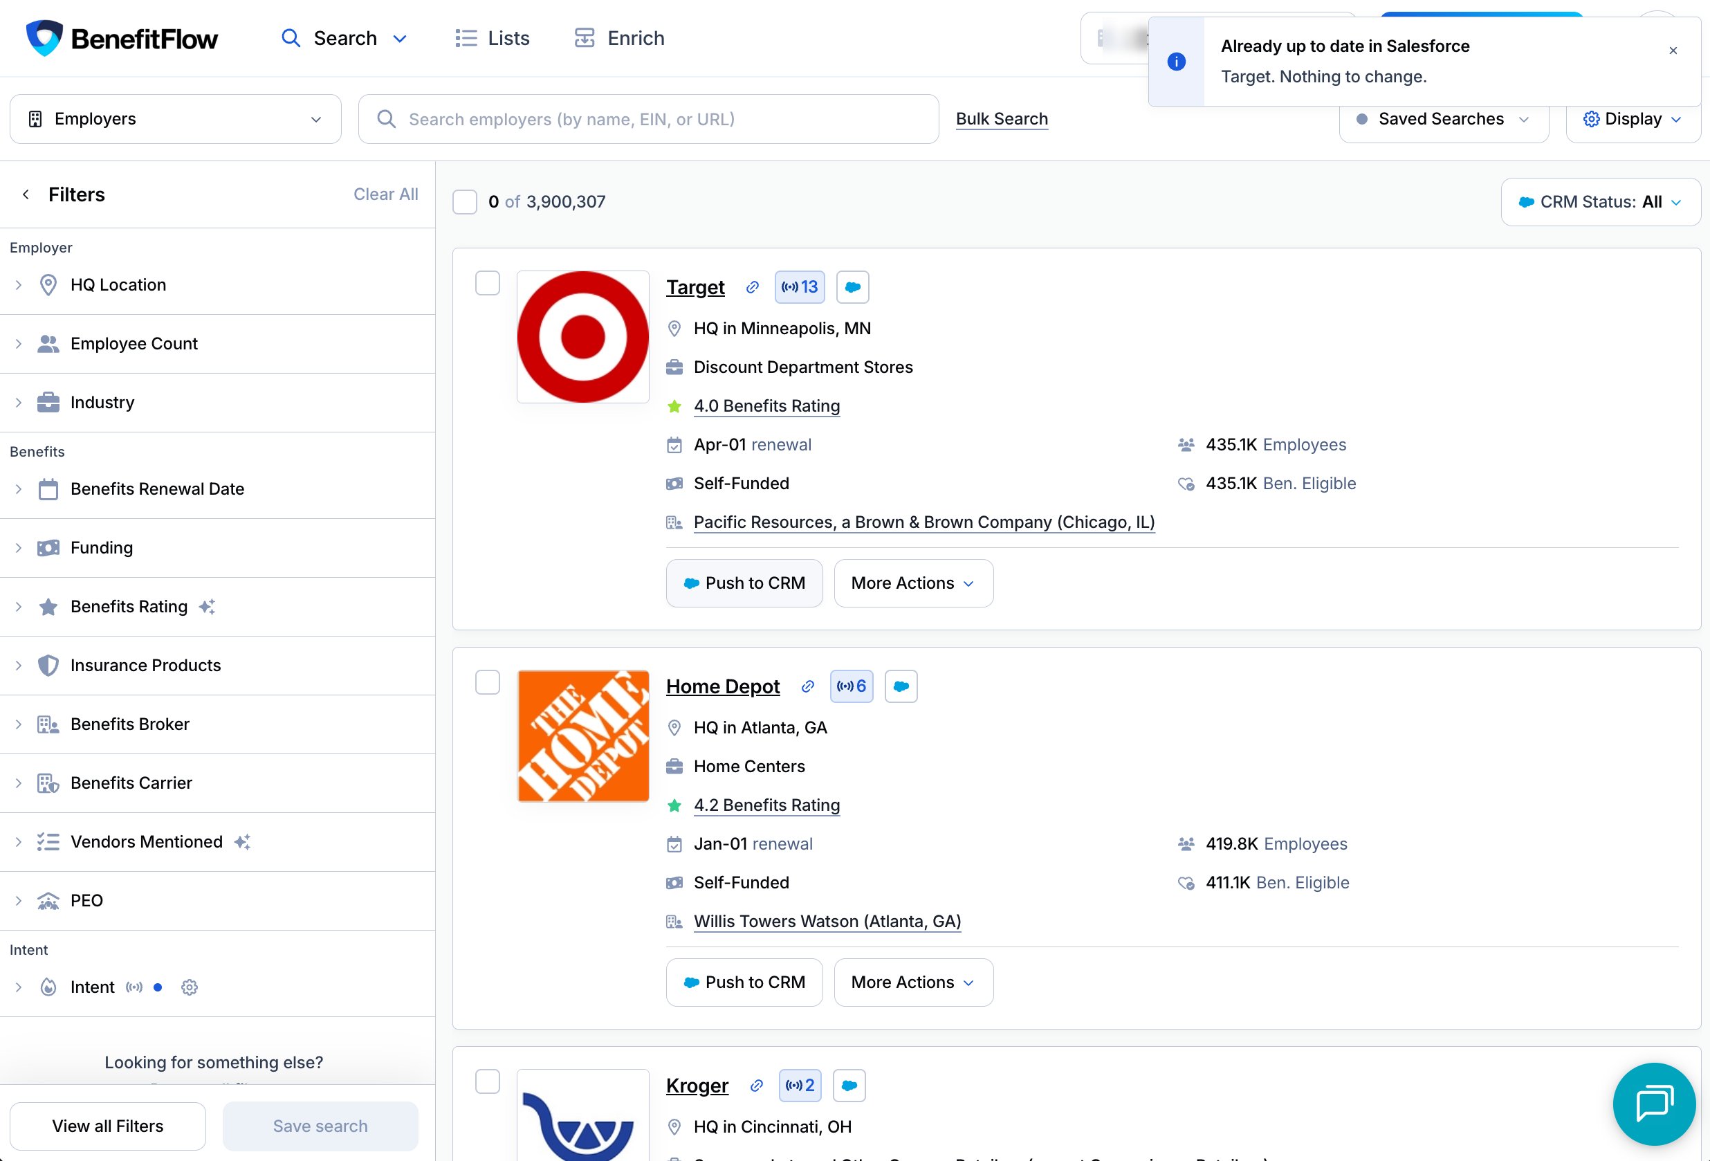Click the sparkle icon next to Vendors Mentioned

242,841
